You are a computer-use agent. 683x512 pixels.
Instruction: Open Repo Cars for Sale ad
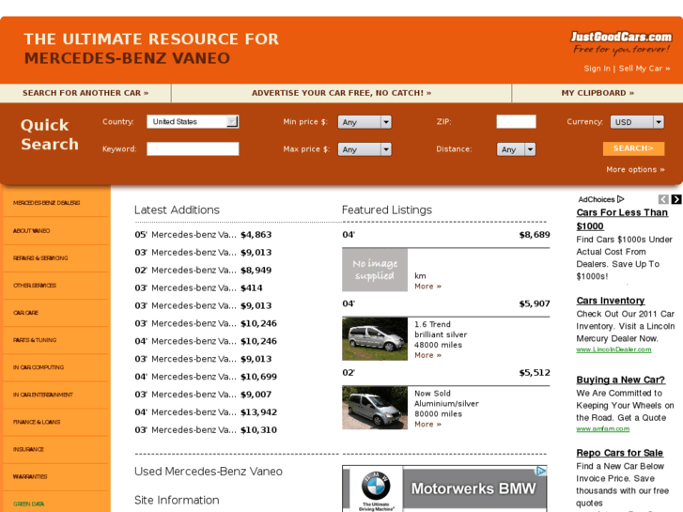619,453
